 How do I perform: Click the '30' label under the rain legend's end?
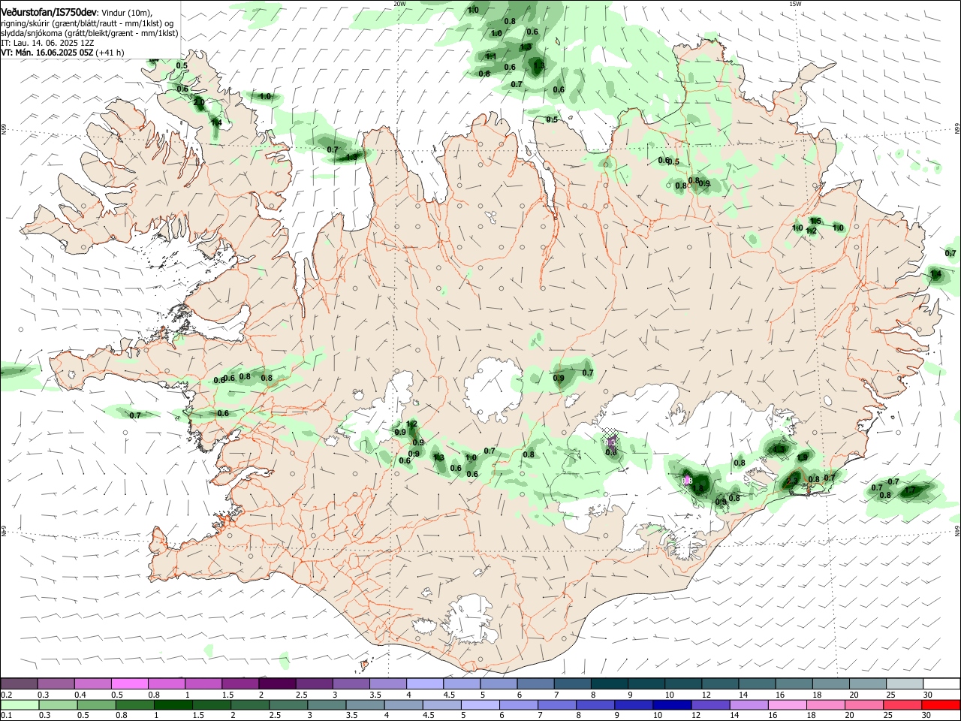928,716
